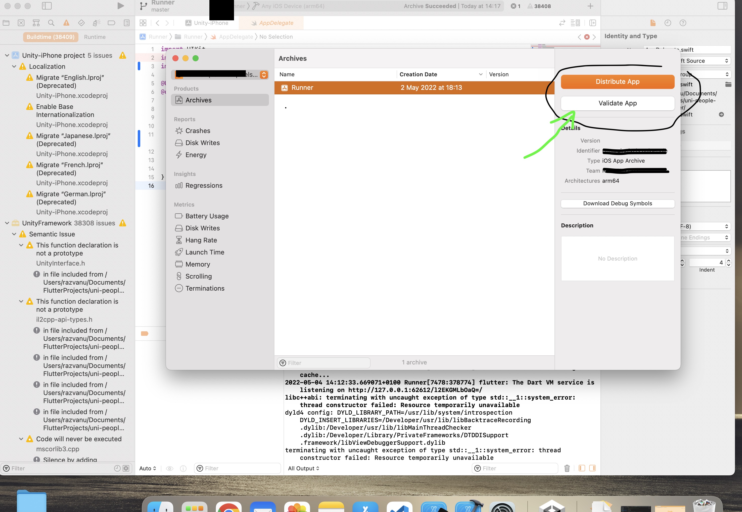This screenshot has height=512, width=742.
Task: Open the All Output console dropdown
Action: (304, 468)
